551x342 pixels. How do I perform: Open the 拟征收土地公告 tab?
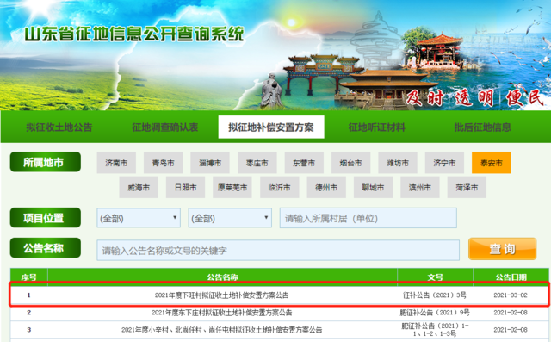[59, 127]
